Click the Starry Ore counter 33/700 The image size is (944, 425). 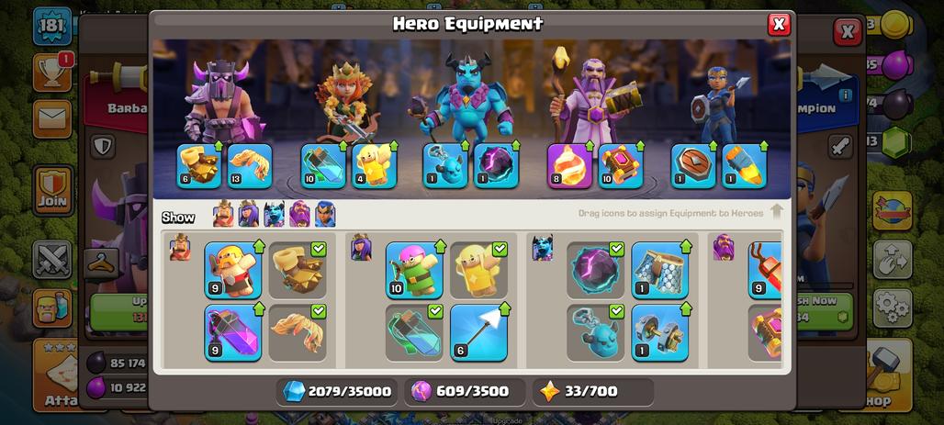[x=593, y=392]
